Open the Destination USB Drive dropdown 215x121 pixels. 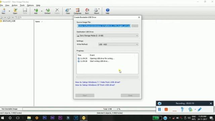[107, 36]
